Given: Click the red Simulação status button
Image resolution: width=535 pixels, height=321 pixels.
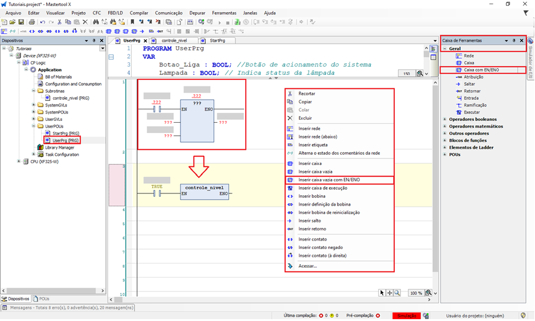Looking at the screenshot, I should (406, 316).
